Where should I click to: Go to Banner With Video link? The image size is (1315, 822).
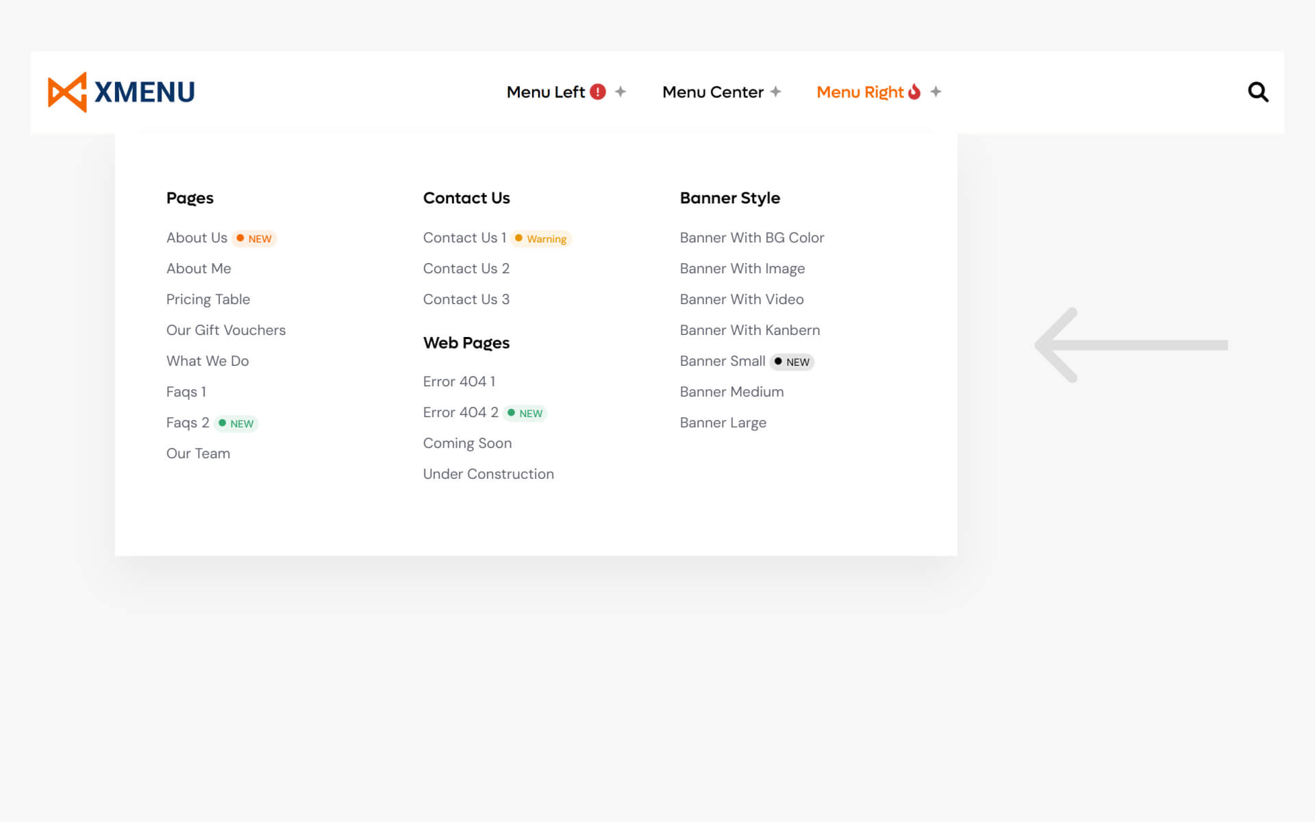pyautogui.click(x=742, y=299)
